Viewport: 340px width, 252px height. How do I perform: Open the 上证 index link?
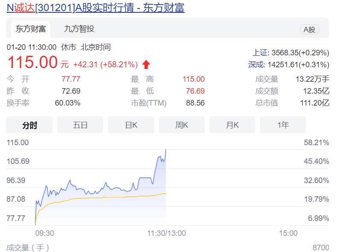pos(260,53)
